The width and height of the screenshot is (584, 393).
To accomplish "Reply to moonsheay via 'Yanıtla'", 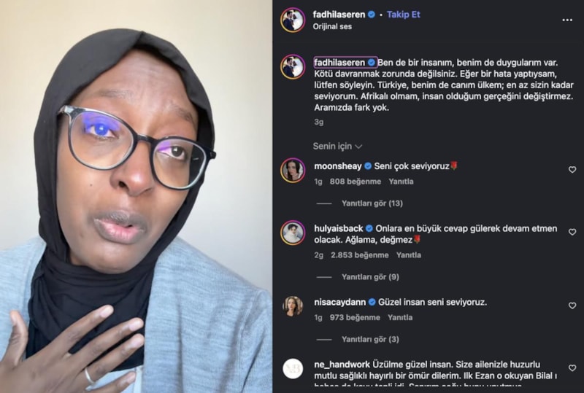I will (401, 182).
